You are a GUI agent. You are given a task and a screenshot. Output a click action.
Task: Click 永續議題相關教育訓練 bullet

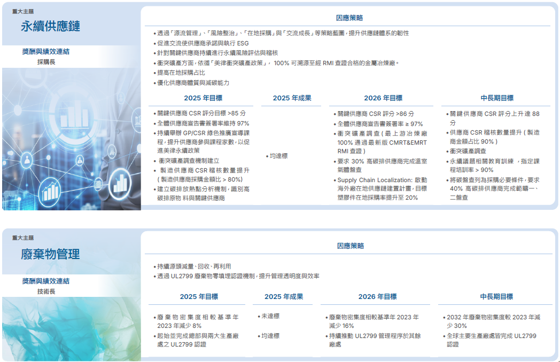click(x=493, y=166)
